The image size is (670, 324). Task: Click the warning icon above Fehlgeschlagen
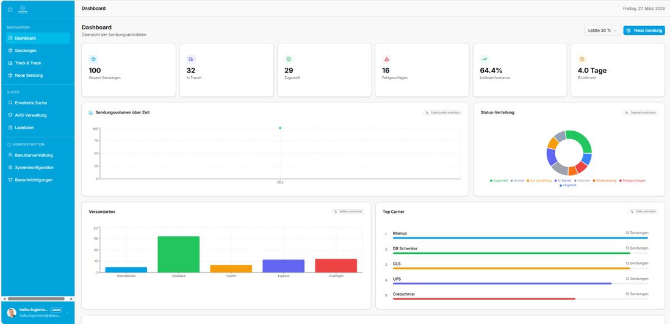coord(387,59)
